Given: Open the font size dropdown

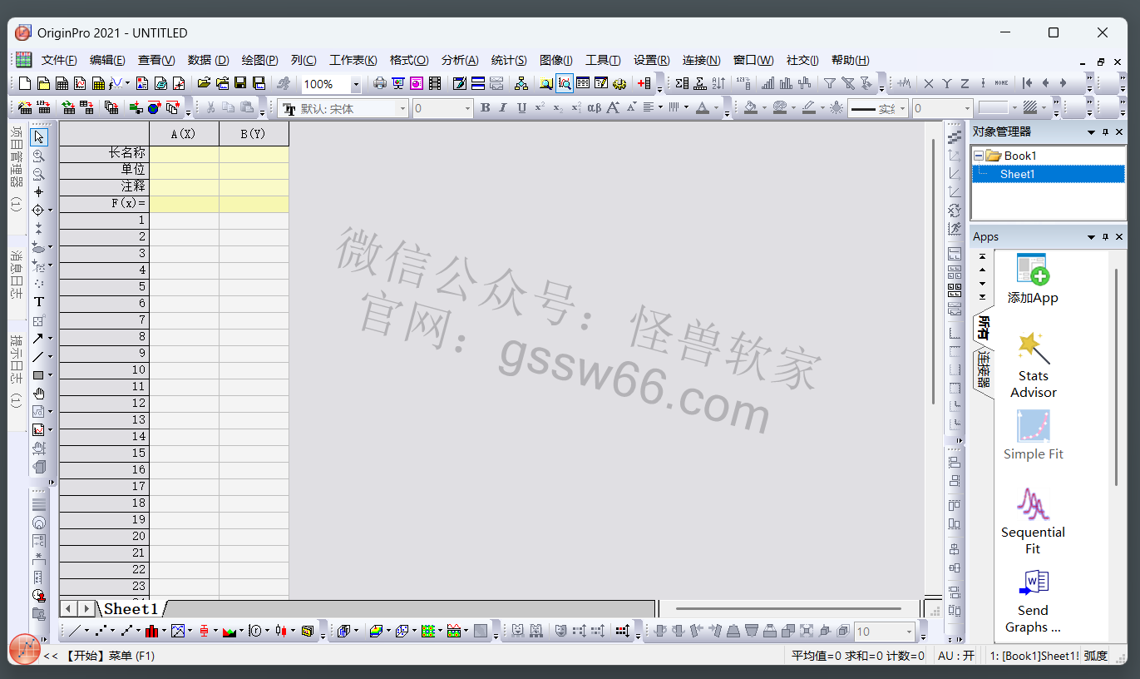Looking at the screenshot, I should coord(467,108).
